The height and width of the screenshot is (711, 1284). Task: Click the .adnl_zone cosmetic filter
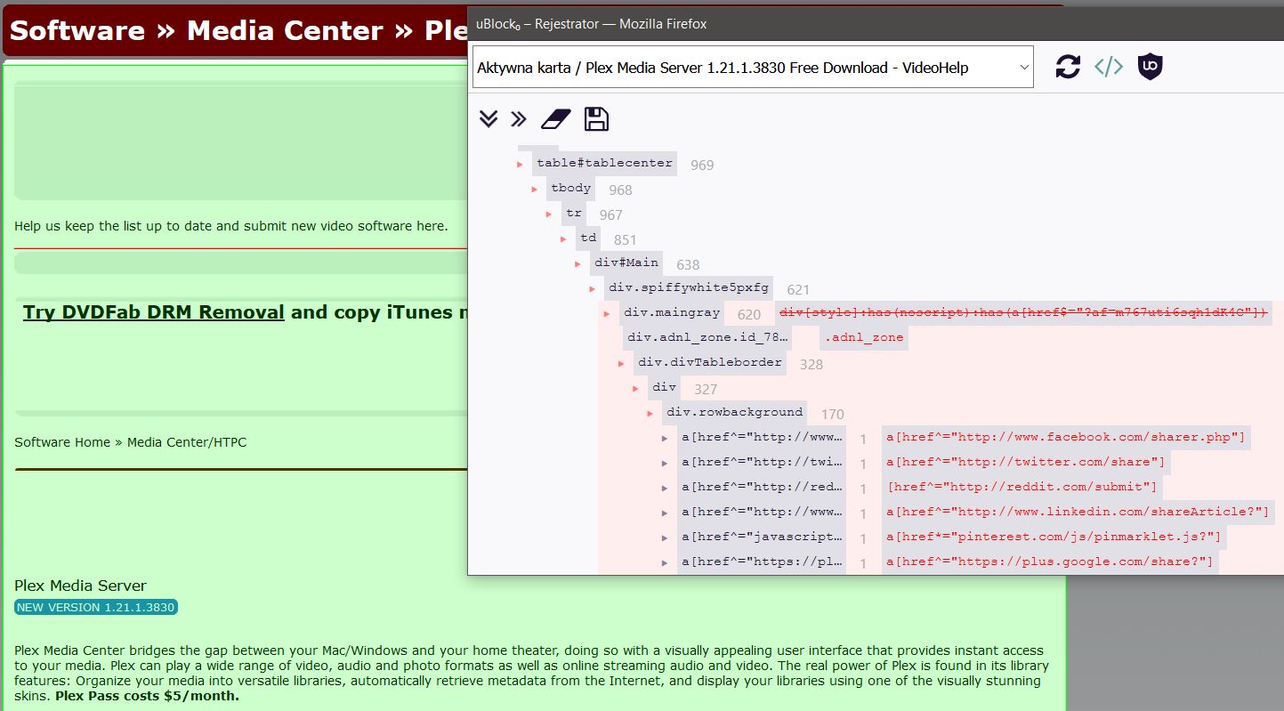tap(864, 337)
